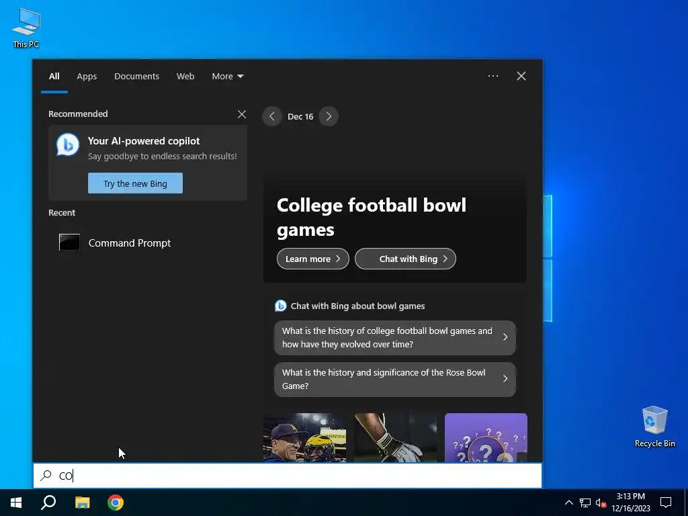Screen dimensions: 688x516
Task: Click the Command Prompt icon
Action: point(69,242)
